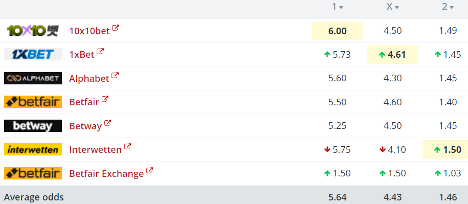Open the 1xBet bookmaker logo
The height and width of the screenshot is (204, 468).
33,54
